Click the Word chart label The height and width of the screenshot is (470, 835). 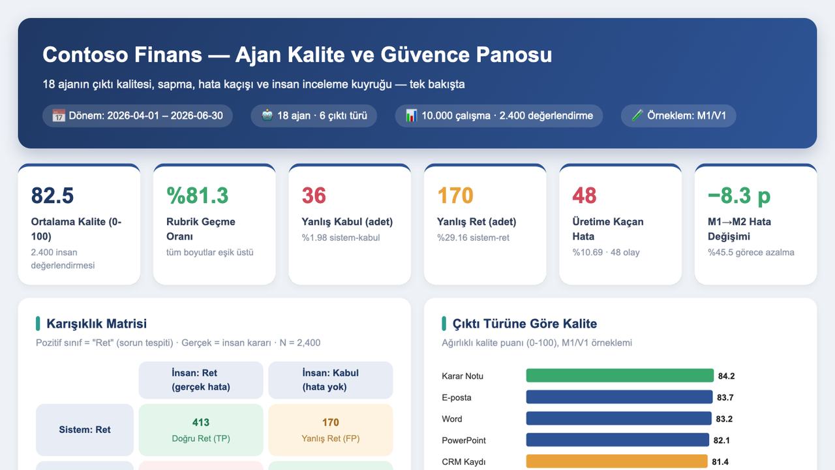point(452,419)
